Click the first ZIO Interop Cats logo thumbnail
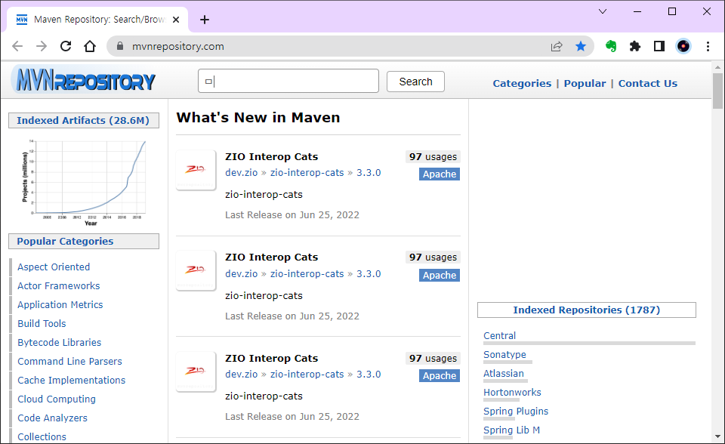The height and width of the screenshot is (444, 725). [x=196, y=170]
